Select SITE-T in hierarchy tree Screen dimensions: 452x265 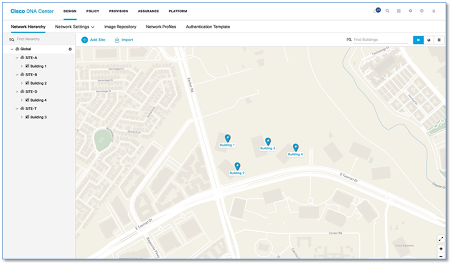click(x=31, y=109)
